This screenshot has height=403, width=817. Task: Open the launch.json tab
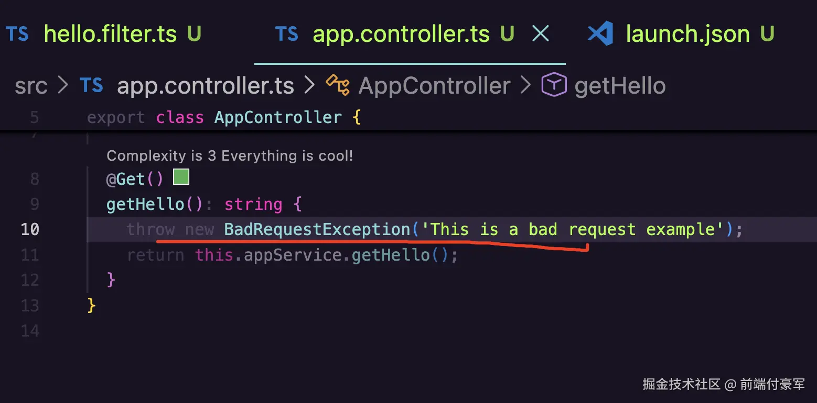click(681, 35)
